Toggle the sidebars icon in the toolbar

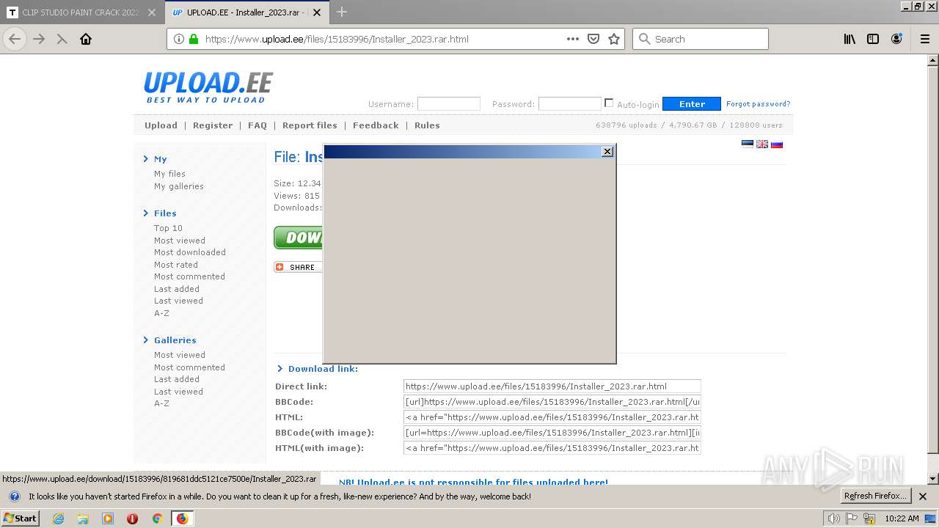(x=873, y=39)
